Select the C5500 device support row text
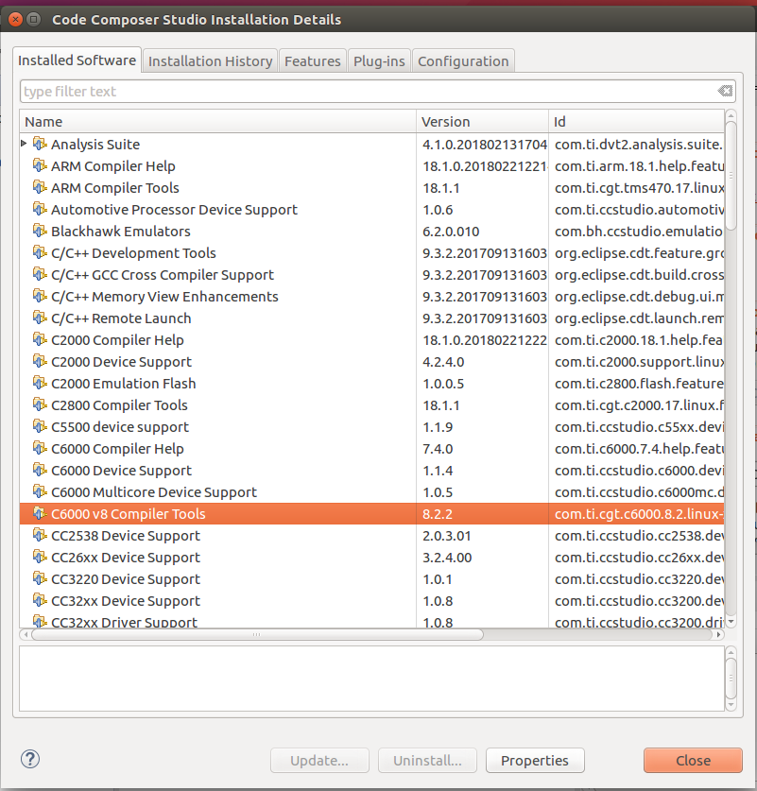 pyautogui.click(x=120, y=427)
